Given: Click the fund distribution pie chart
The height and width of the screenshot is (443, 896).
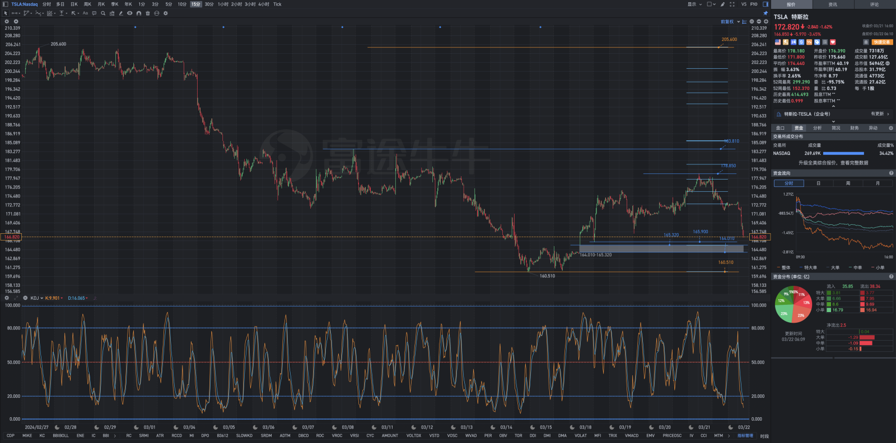Looking at the screenshot, I should [x=792, y=304].
